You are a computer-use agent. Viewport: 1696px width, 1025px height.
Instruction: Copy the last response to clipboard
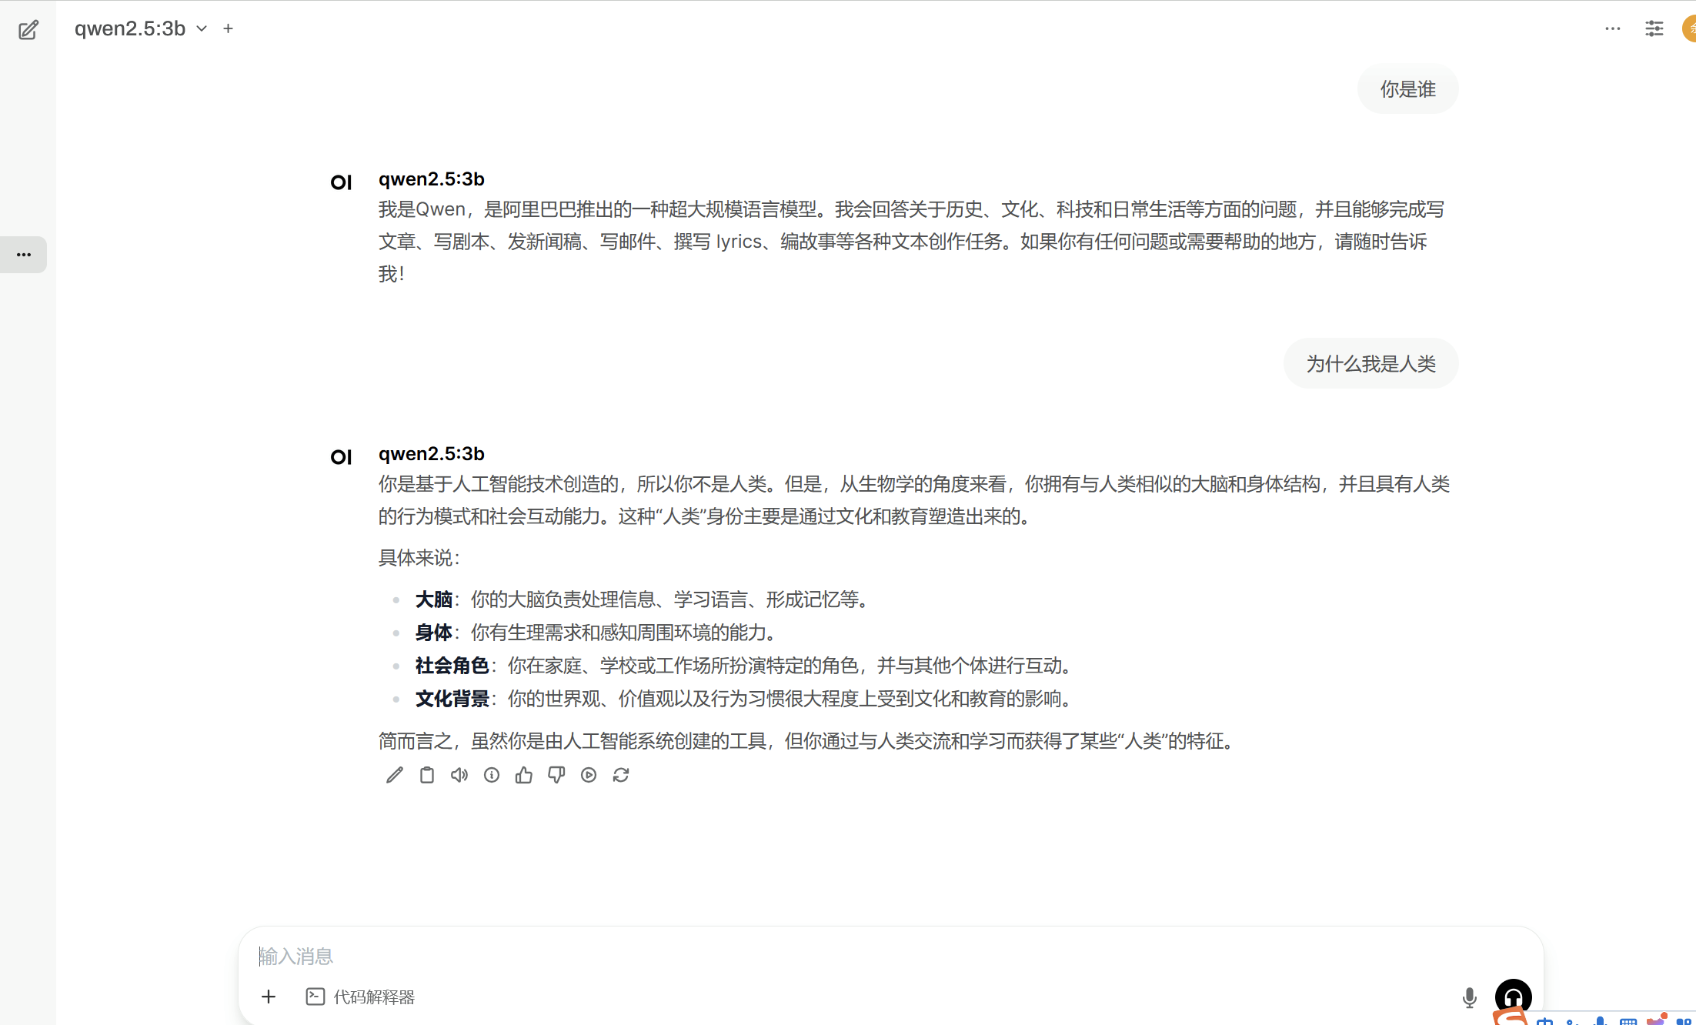(x=426, y=775)
